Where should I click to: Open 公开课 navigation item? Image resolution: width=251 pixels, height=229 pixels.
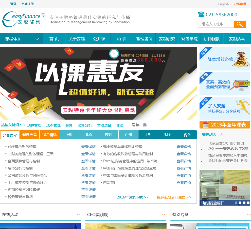point(99,39)
